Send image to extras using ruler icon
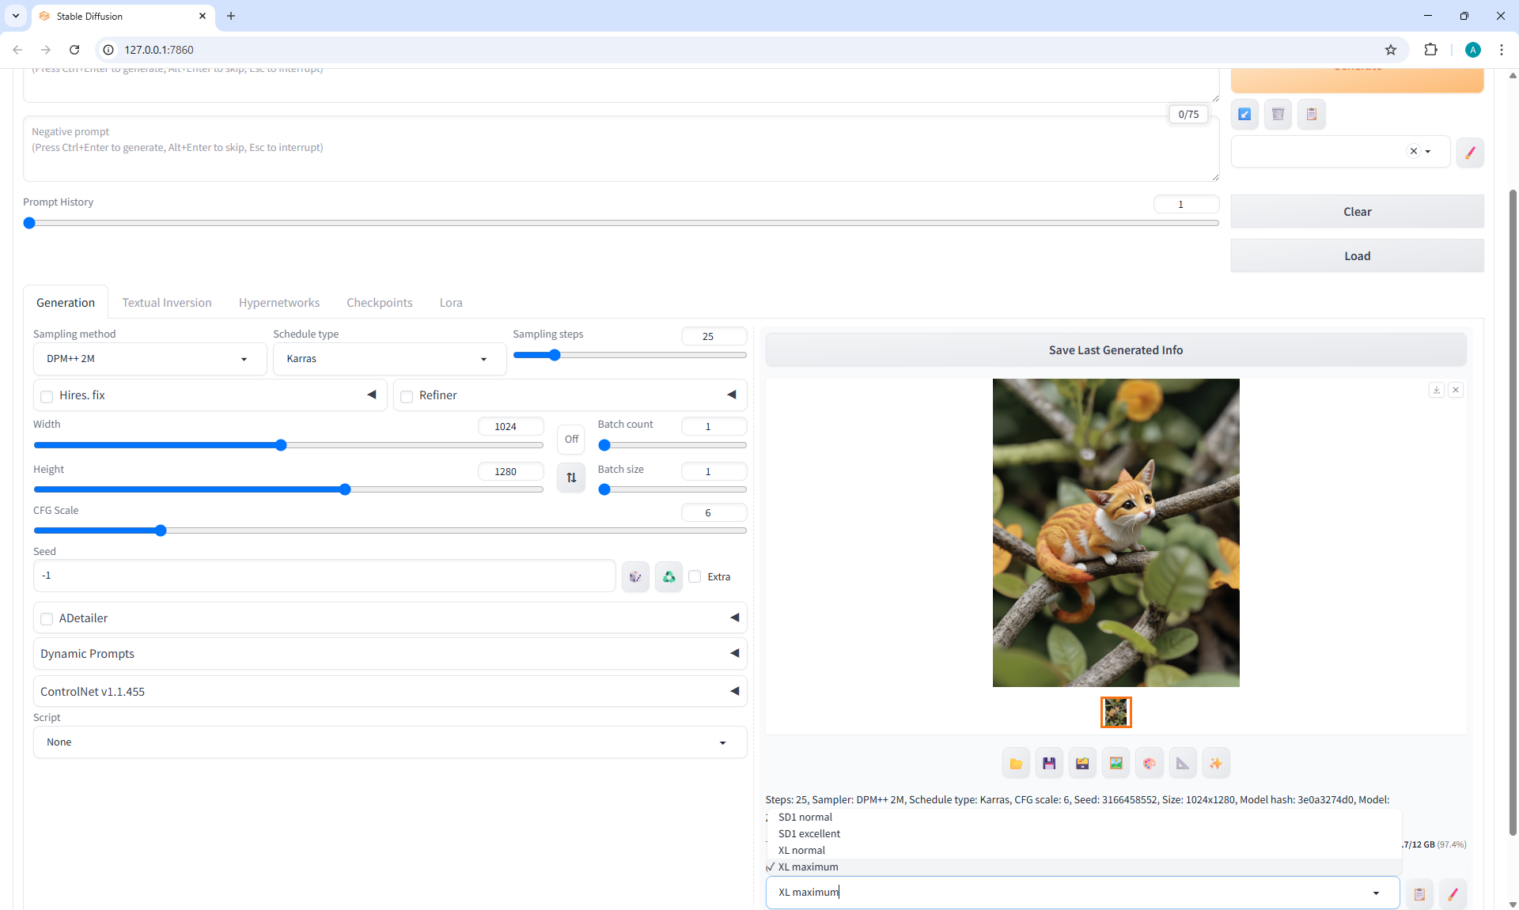 click(x=1182, y=764)
